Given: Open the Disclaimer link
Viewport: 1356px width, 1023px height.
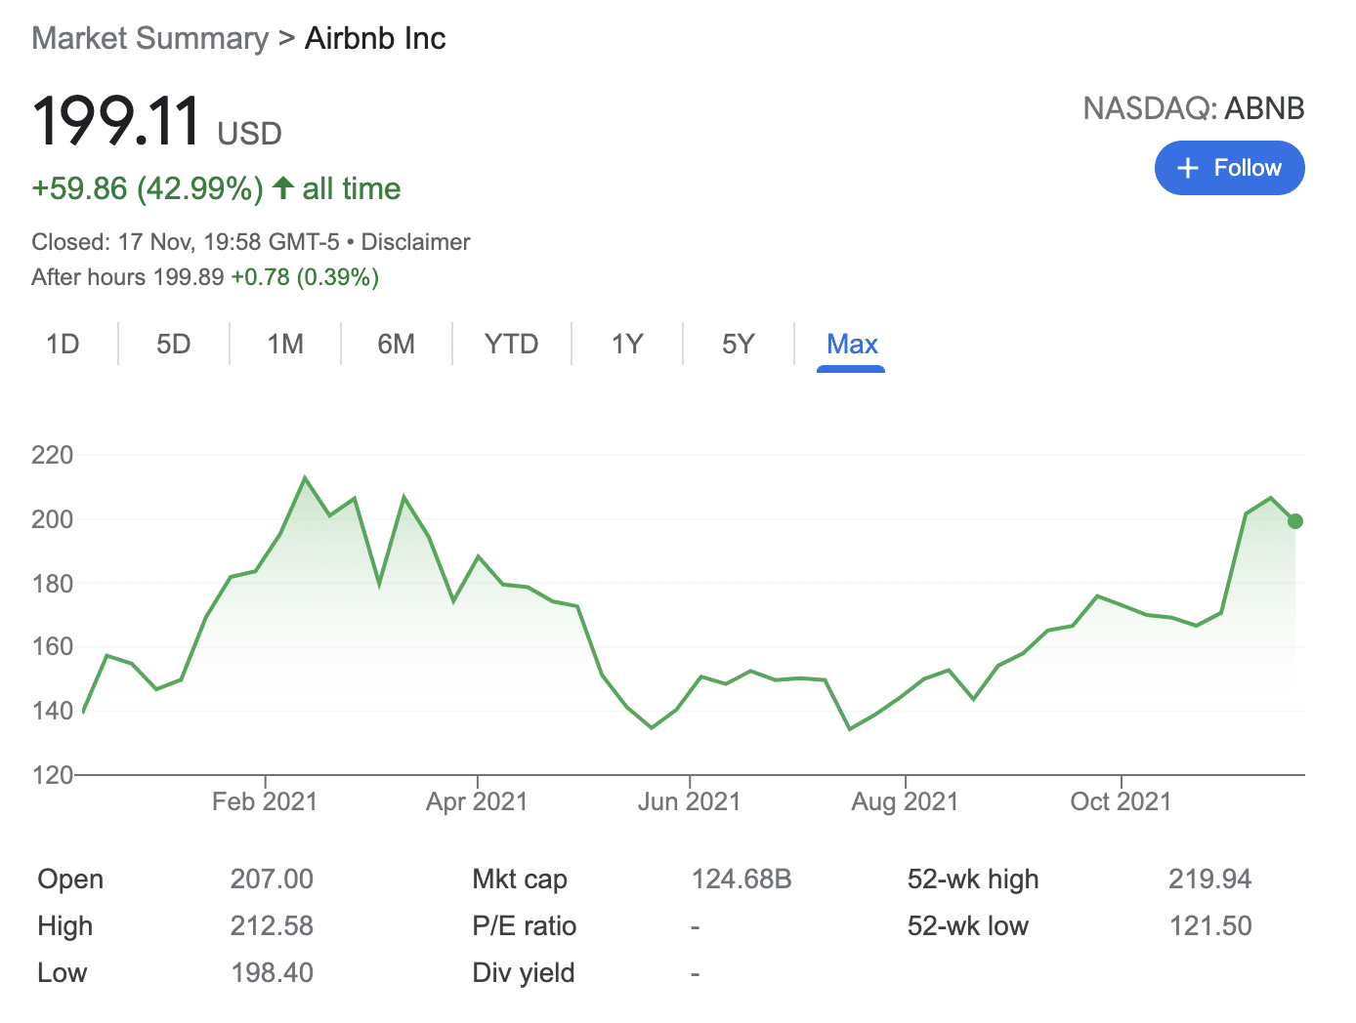Looking at the screenshot, I should pos(416,242).
